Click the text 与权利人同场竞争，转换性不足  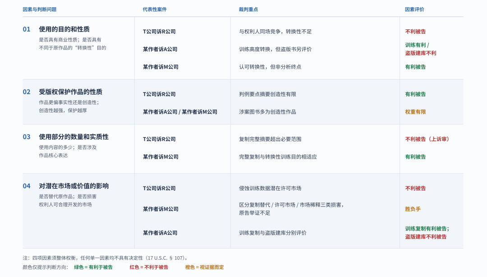pyautogui.click(x=275, y=32)
